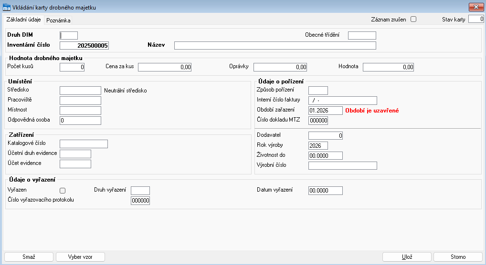Click the Interní číslo faktury field
486x265 pixels.
(x=343, y=100)
